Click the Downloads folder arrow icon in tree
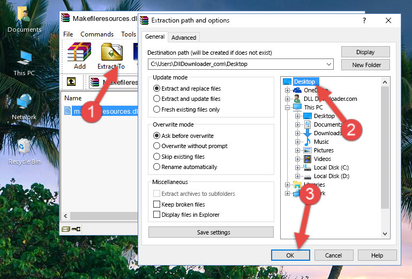The width and height of the screenshot is (412, 279). coord(308,133)
